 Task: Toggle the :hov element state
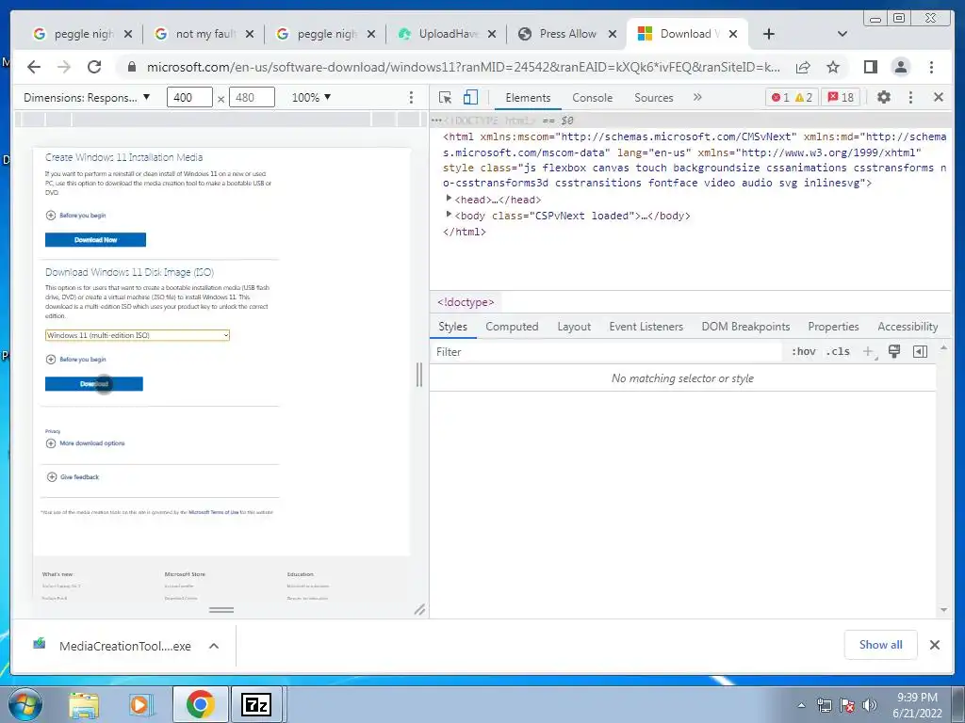click(x=803, y=352)
